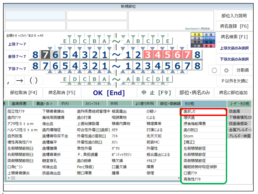This screenshot has height=194, width=258.
Task: Click the yellow 生活 legend swatch
Action: coord(197,35)
